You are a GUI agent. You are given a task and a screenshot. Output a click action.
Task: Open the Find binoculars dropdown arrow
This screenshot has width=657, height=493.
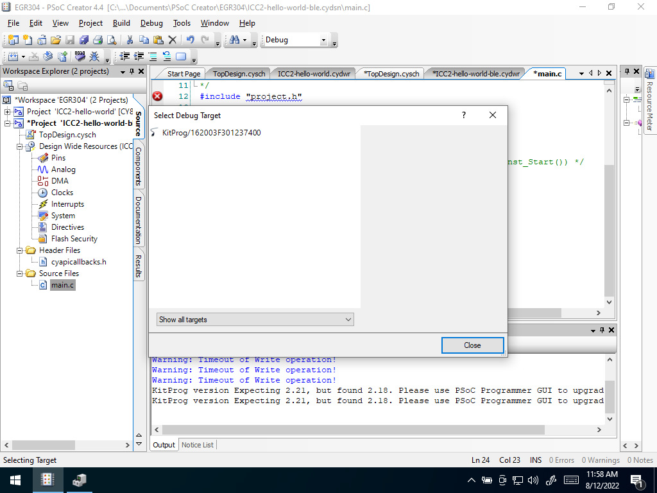coord(244,40)
